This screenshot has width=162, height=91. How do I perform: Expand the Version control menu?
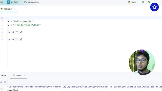click(x=33, y=2)
